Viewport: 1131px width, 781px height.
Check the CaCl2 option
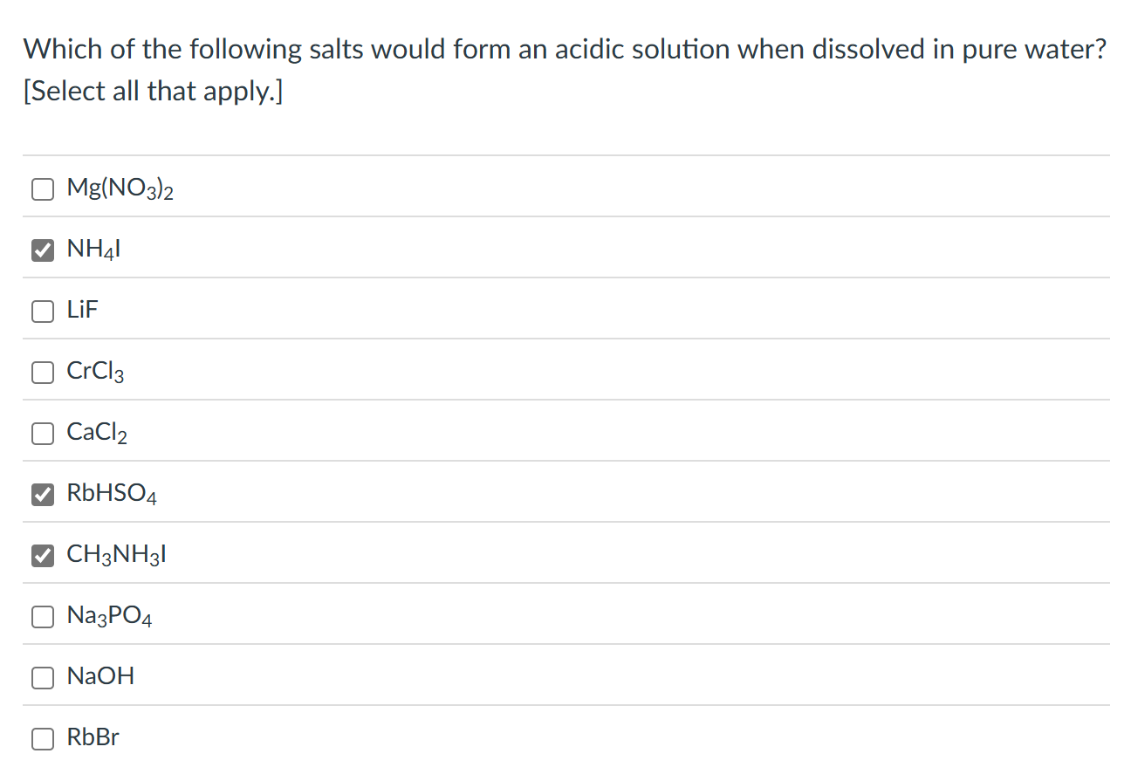point(43,433)
